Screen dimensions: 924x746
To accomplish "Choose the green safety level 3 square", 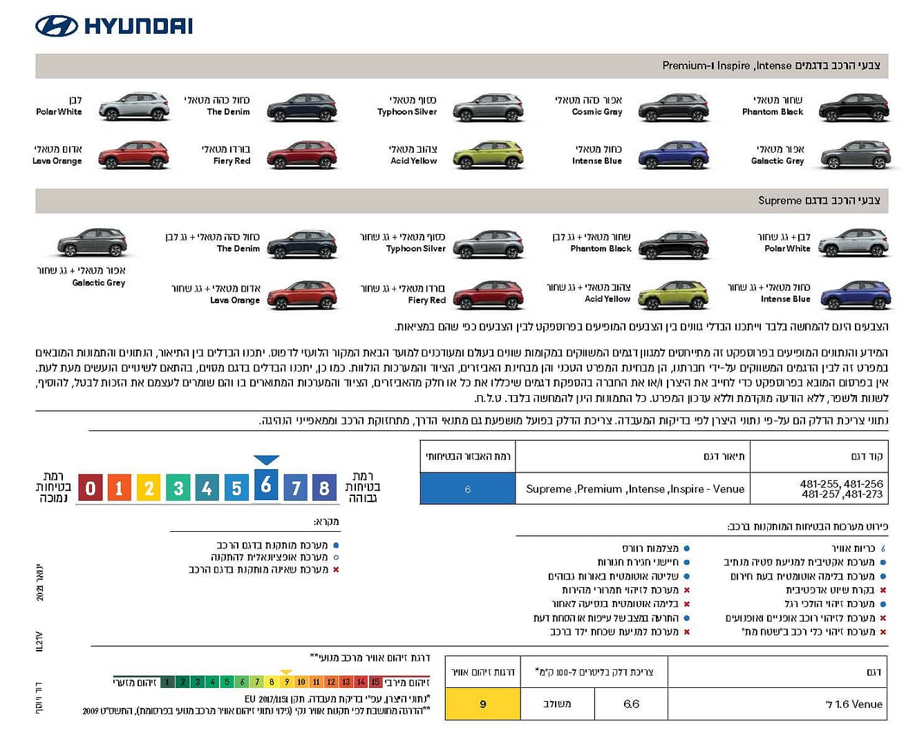I will 178,488.
